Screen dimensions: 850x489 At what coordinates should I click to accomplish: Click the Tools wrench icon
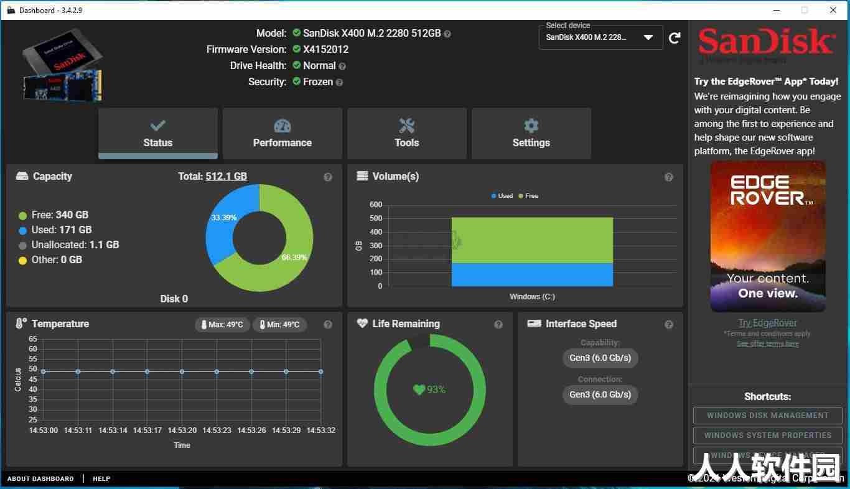point(407,126)
